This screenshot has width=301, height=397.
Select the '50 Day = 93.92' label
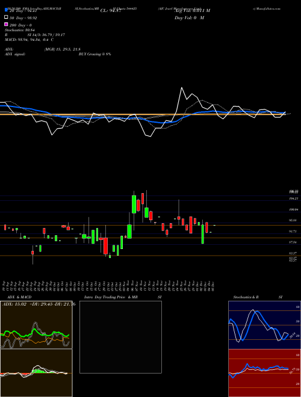(23, 18)
